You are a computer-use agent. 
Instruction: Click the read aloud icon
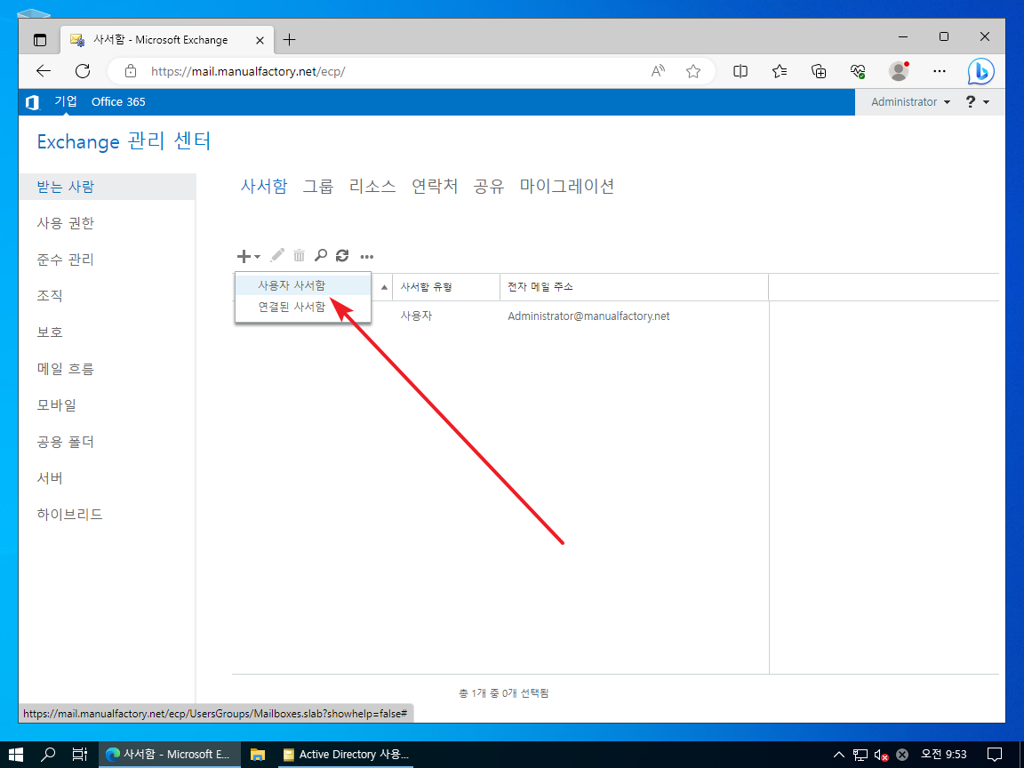coord(658,71)
